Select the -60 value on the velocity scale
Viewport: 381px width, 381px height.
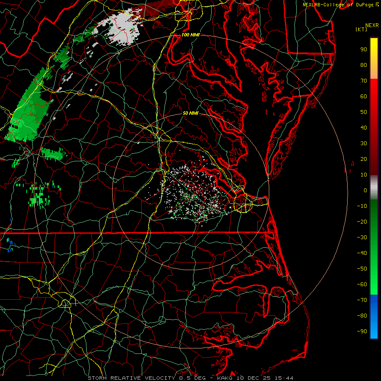[x=362, y=284]
